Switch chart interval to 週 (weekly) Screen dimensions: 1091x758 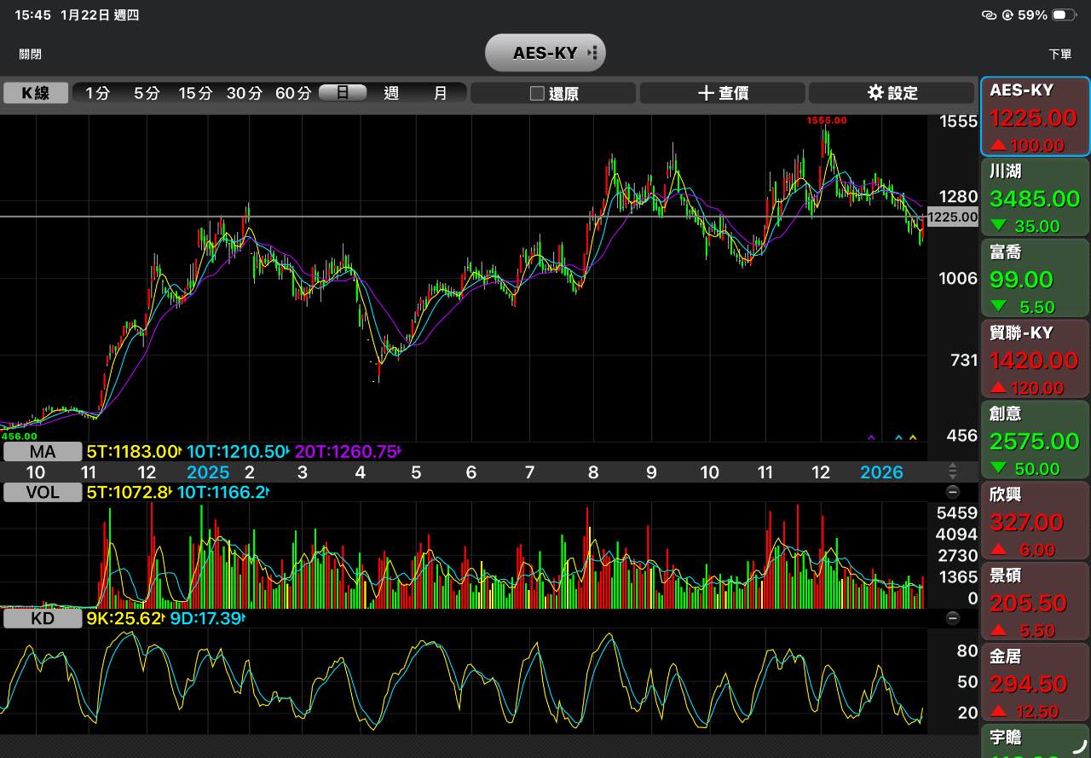click(x=391, y=93)
